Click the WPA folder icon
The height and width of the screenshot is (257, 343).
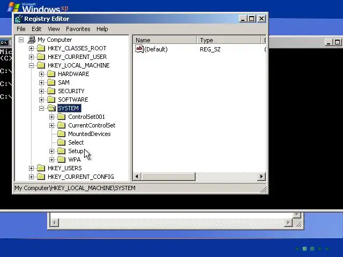pos(62,160)
